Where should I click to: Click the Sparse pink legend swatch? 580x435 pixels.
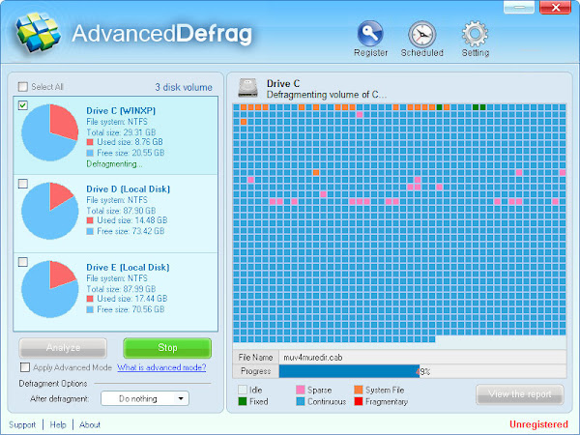tap(301, 390)
